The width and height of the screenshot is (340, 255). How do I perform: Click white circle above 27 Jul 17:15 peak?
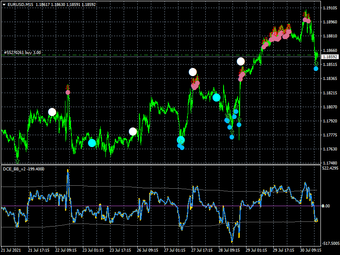(x=193, y=72)
